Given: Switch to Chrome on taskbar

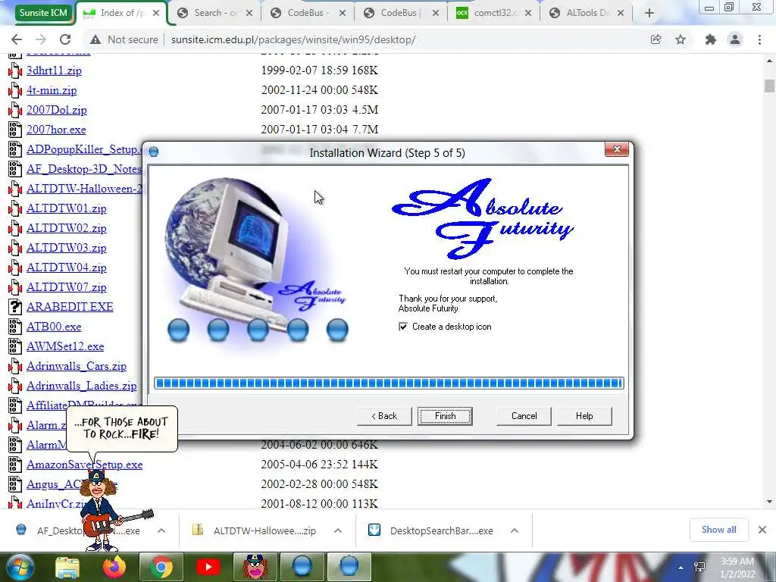Looking at the screenshot, I should coord(161,567).
